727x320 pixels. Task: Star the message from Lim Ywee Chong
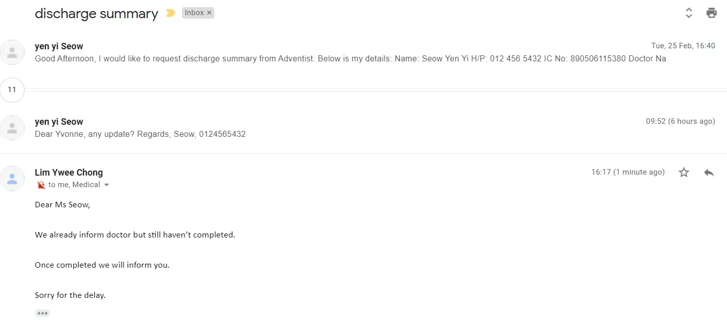click(x=684, y=173)
